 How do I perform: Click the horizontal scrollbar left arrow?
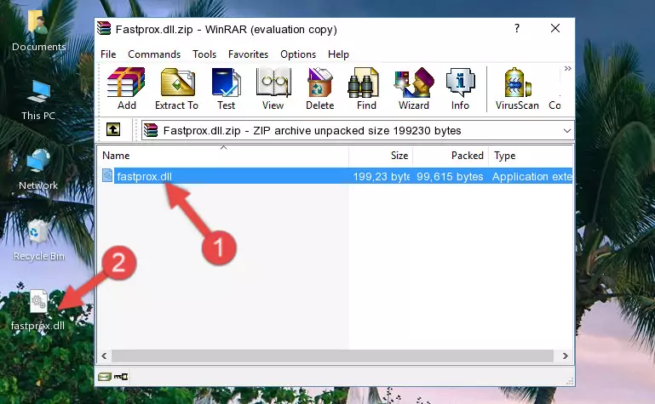[x=105, y=356]
